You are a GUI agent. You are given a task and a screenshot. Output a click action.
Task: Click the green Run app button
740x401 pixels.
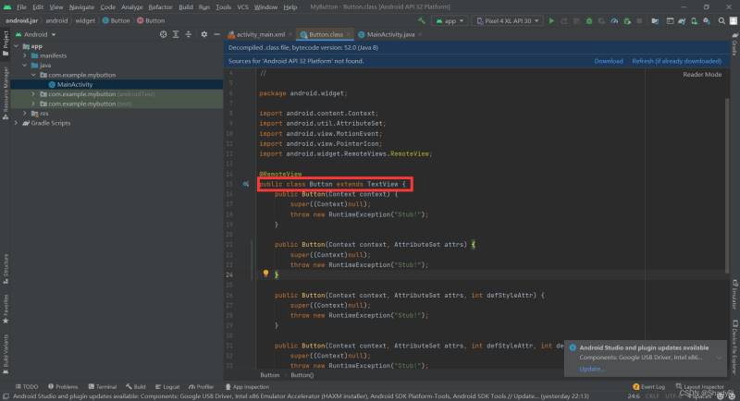coord(551,20)
